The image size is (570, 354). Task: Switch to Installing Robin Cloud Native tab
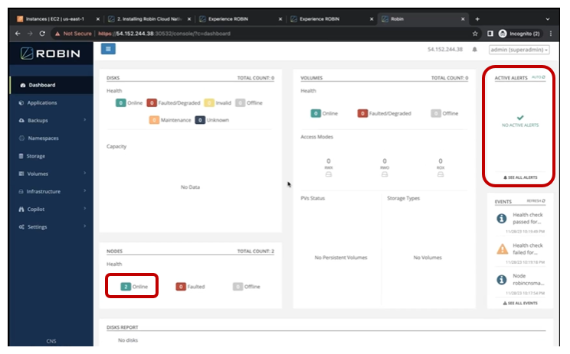tap(149, 19)
